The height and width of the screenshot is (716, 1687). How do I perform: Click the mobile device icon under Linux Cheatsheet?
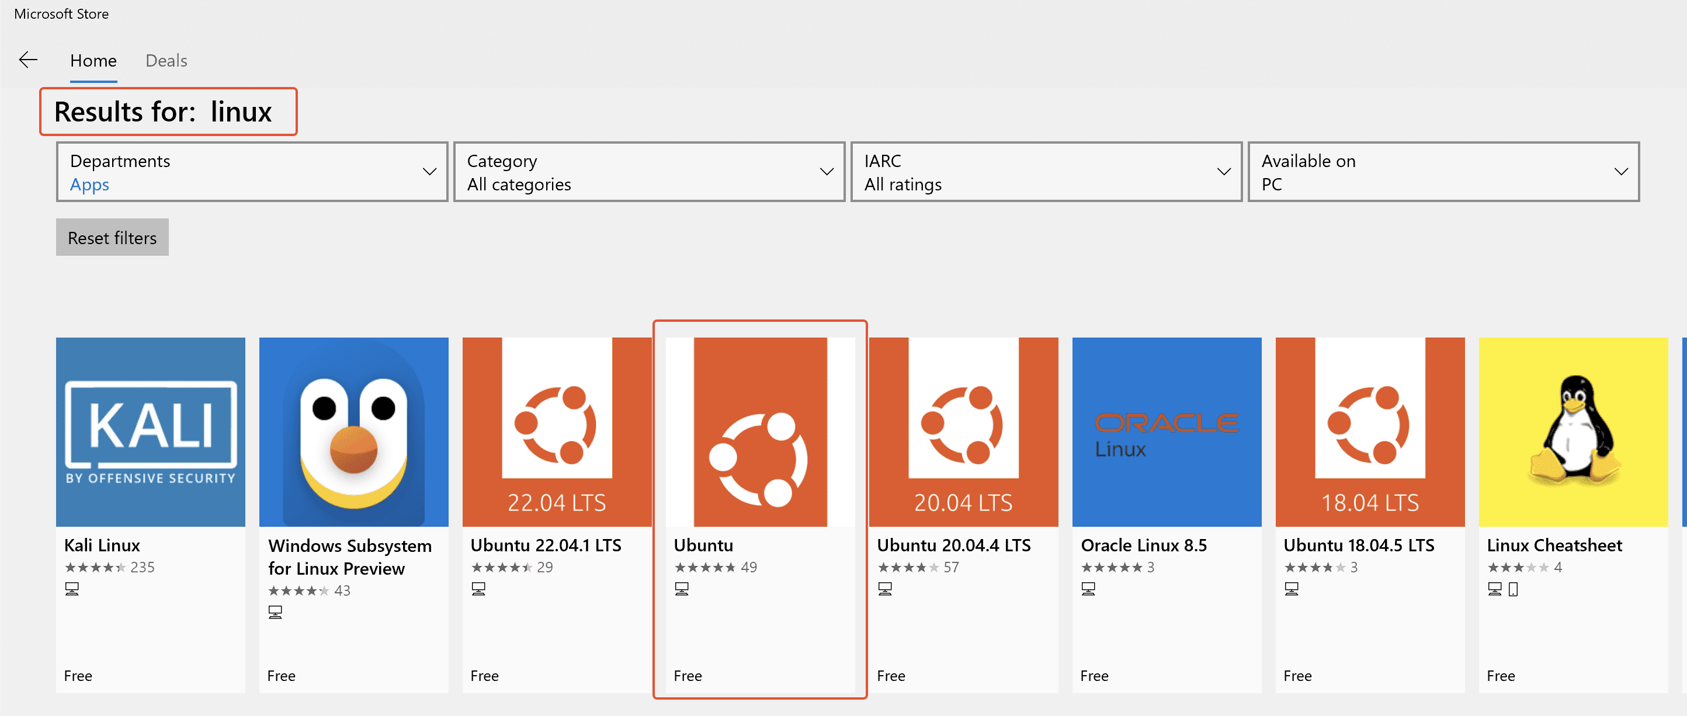[x=1513, y=589]
